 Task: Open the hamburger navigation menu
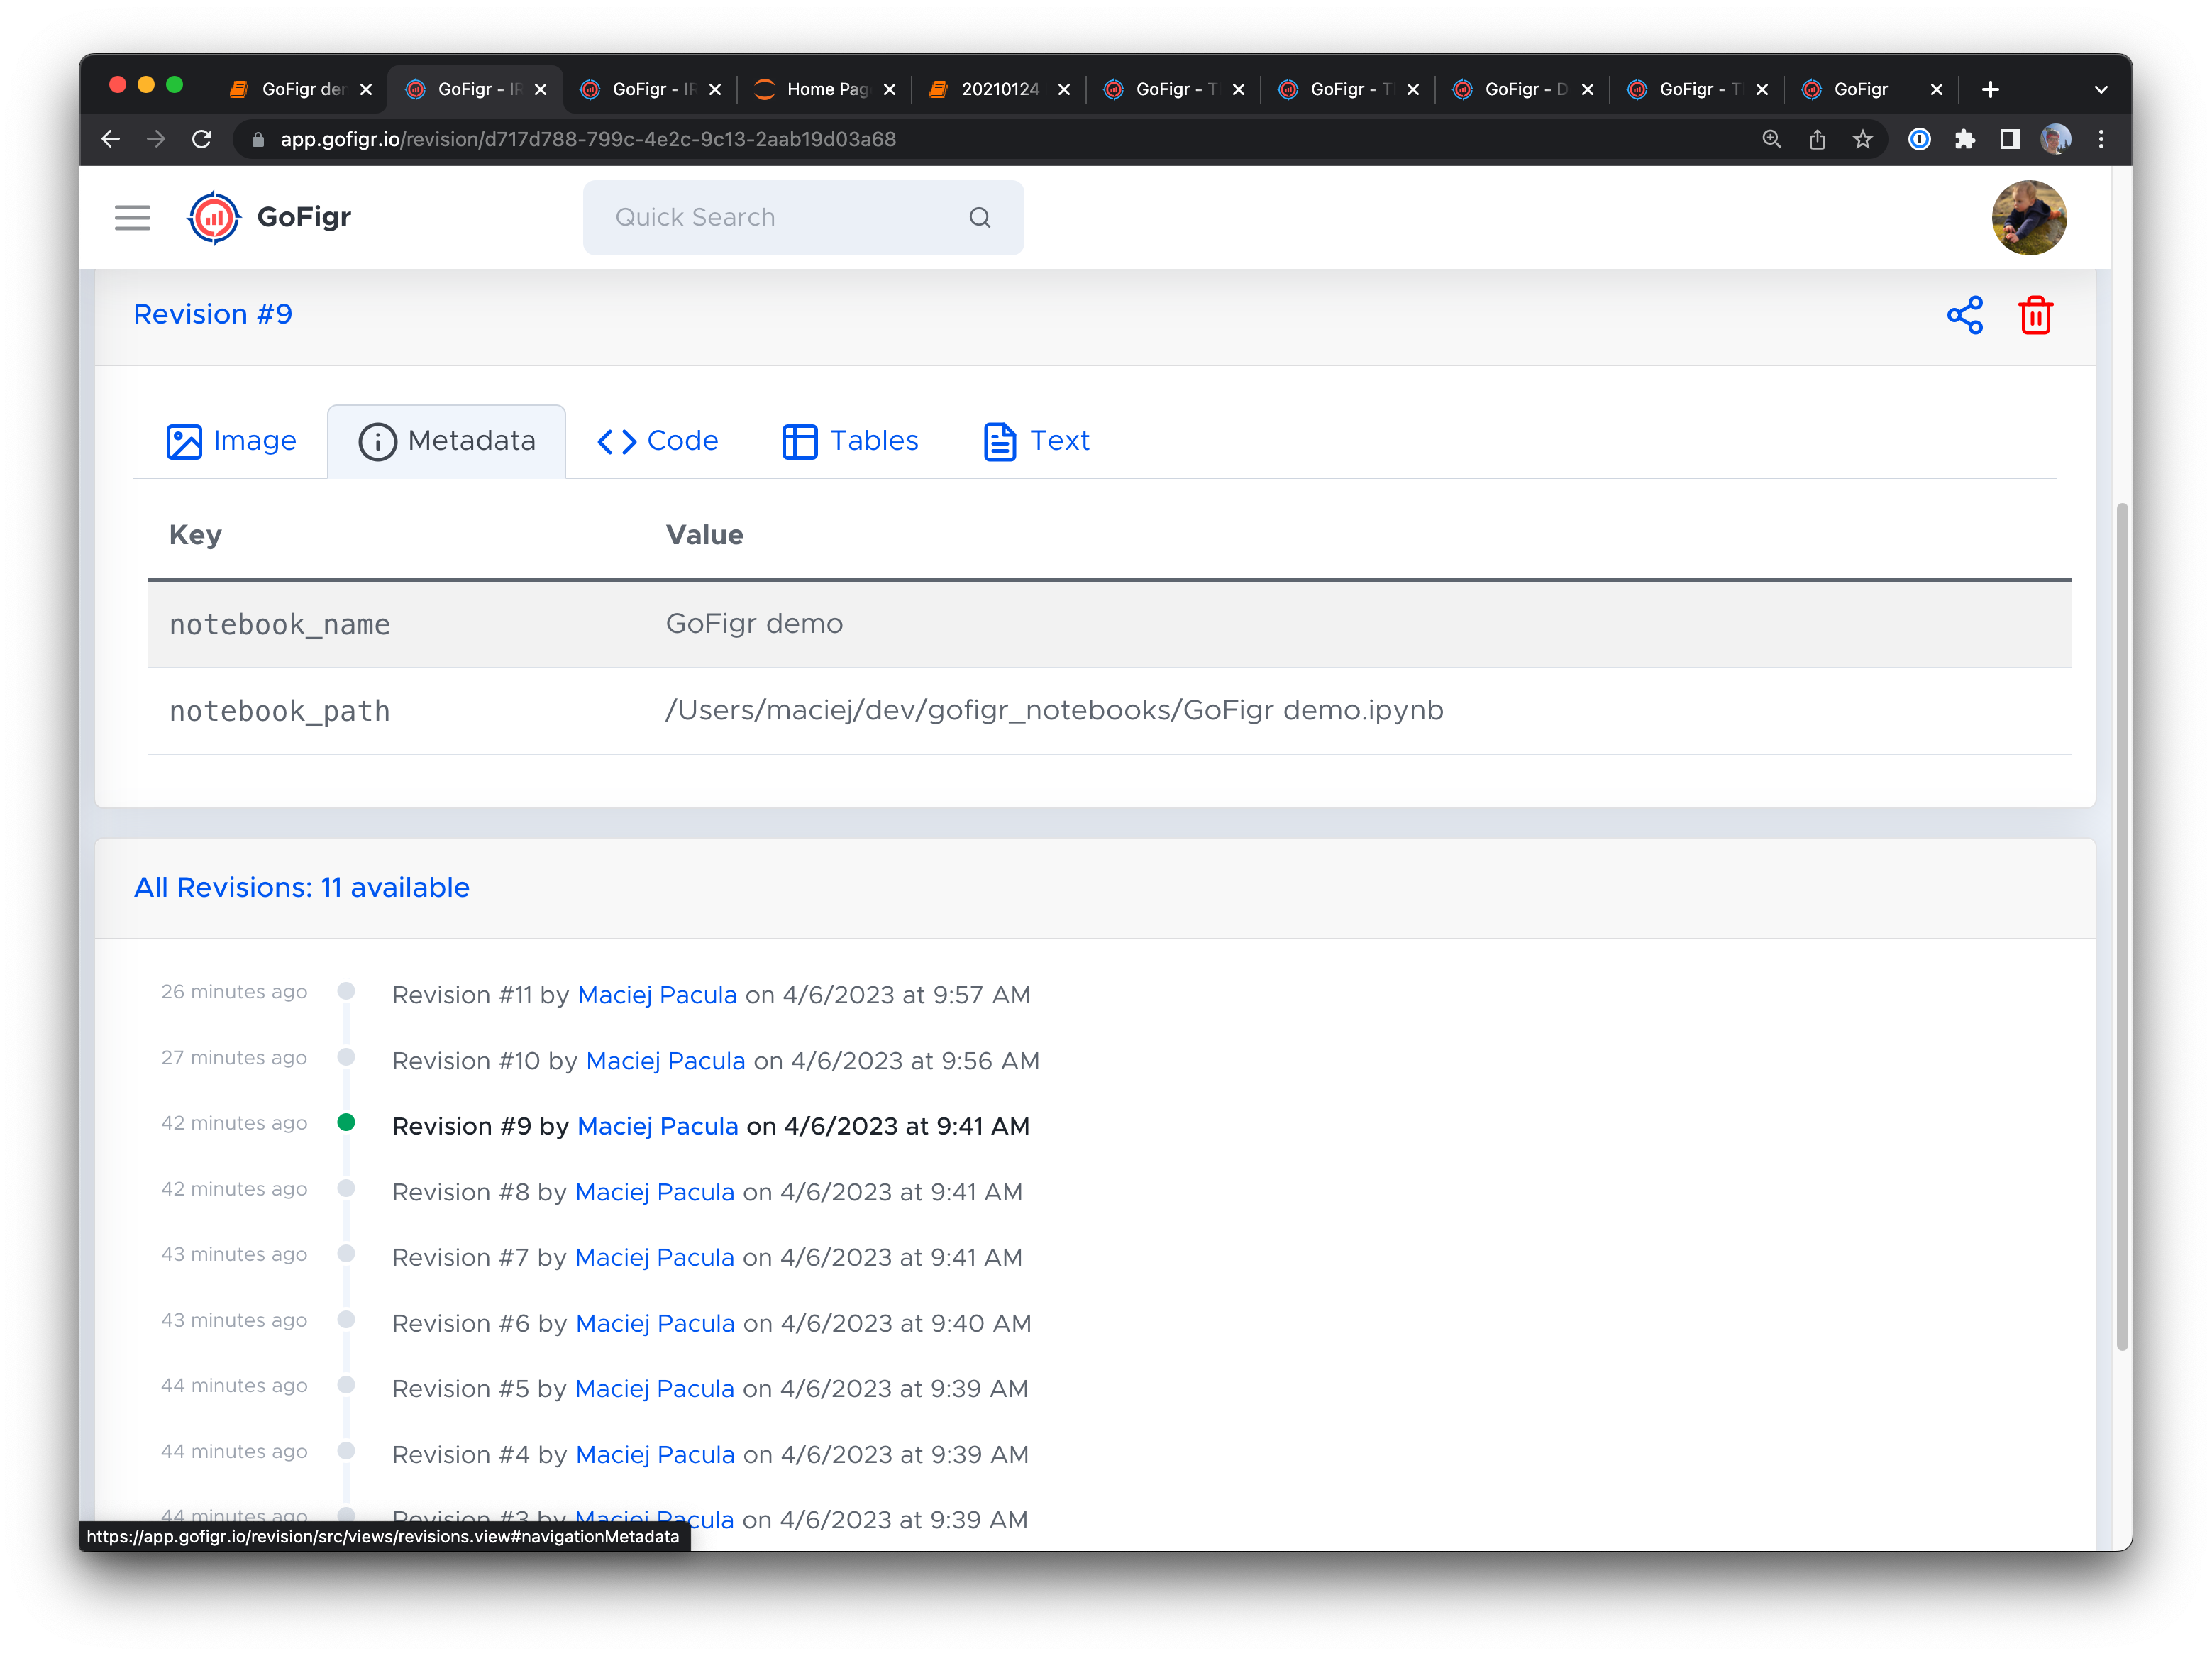click(132, 217)
